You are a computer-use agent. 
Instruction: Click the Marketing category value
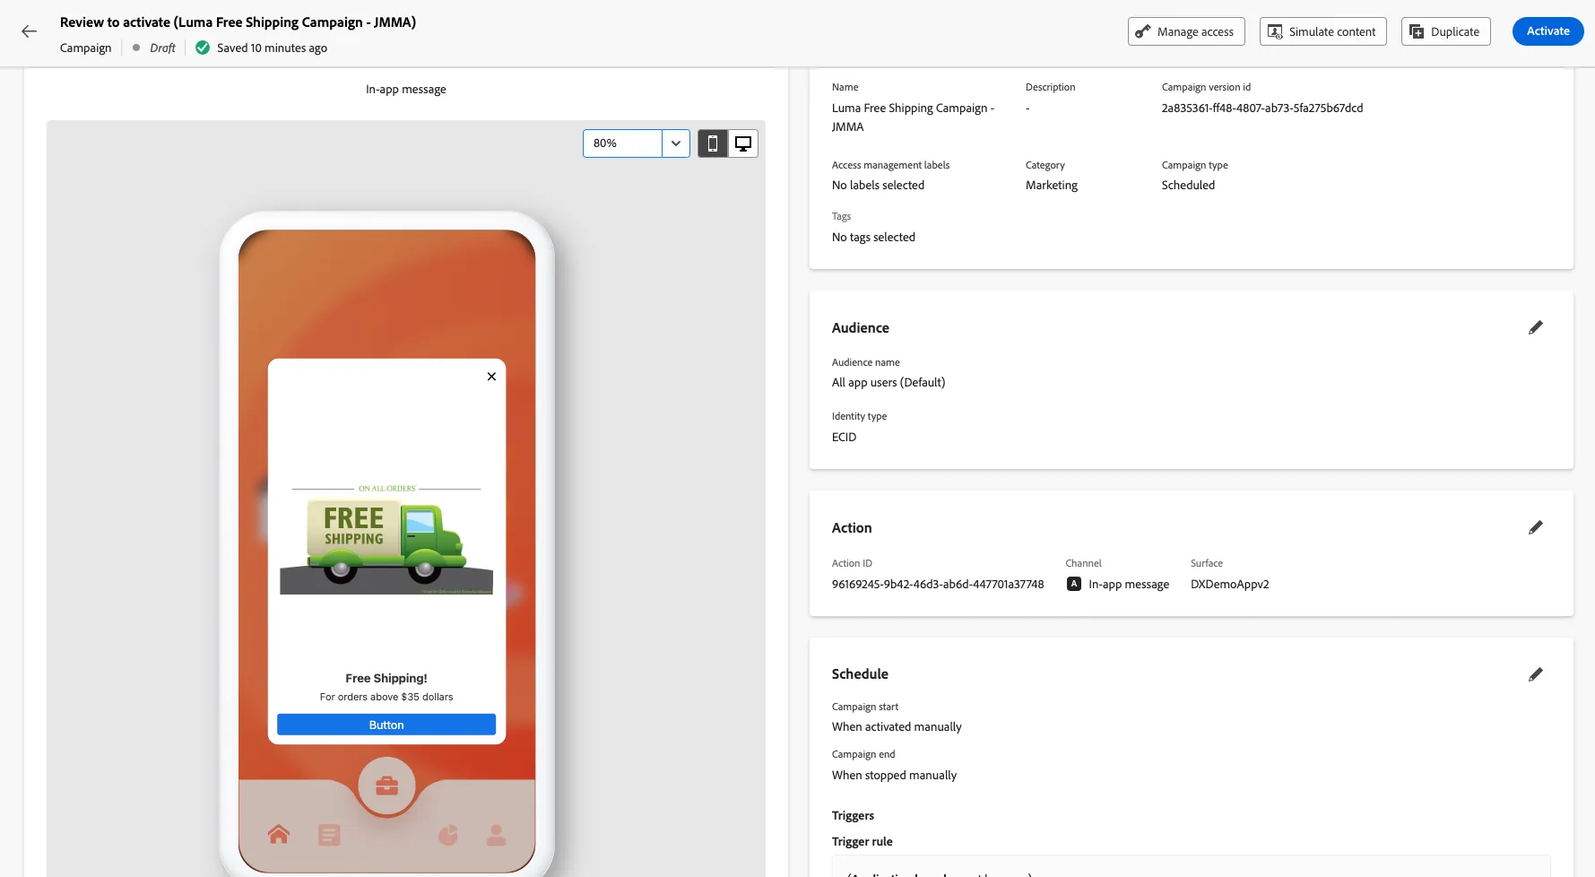click(x=1052, y=185)
